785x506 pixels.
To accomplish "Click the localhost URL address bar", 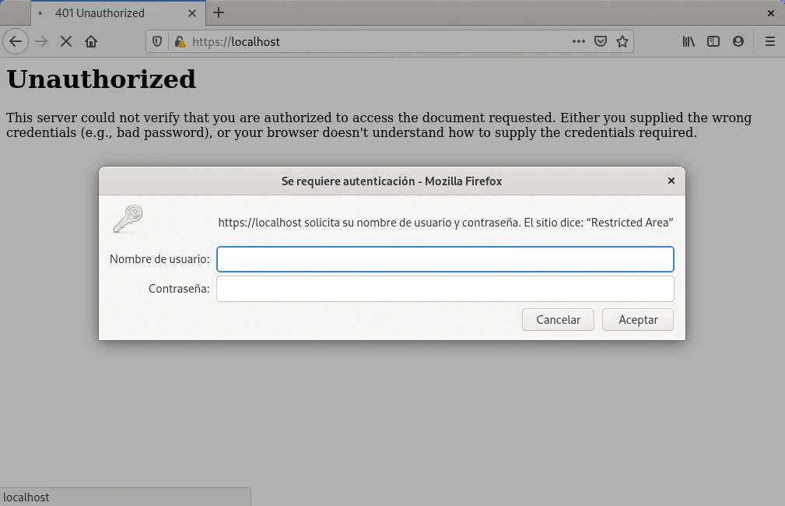I will tap(373, 41).
